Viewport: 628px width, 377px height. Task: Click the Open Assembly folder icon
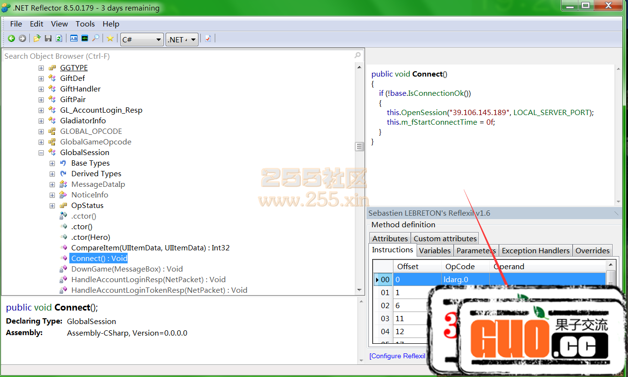pyautogui.click(x=37, y=39)
